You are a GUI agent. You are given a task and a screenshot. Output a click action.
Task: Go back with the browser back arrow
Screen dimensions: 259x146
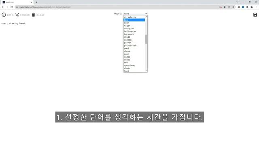[x=3, y=7]
